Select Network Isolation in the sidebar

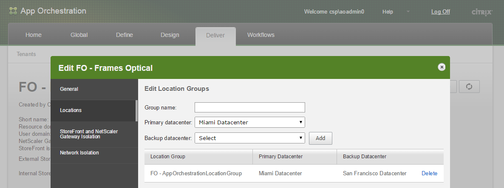[79, 153]
